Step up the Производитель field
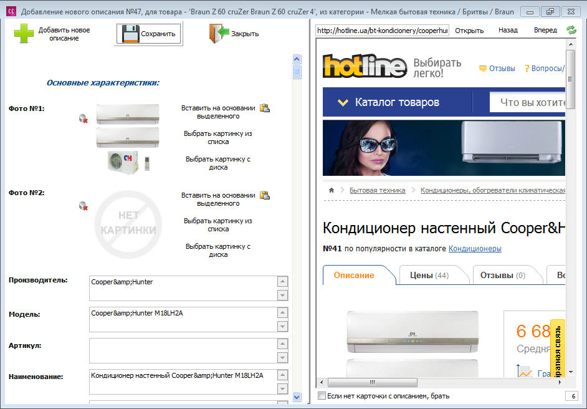The height and width of the screenshot is (409, 587). [x=283, y=281]
